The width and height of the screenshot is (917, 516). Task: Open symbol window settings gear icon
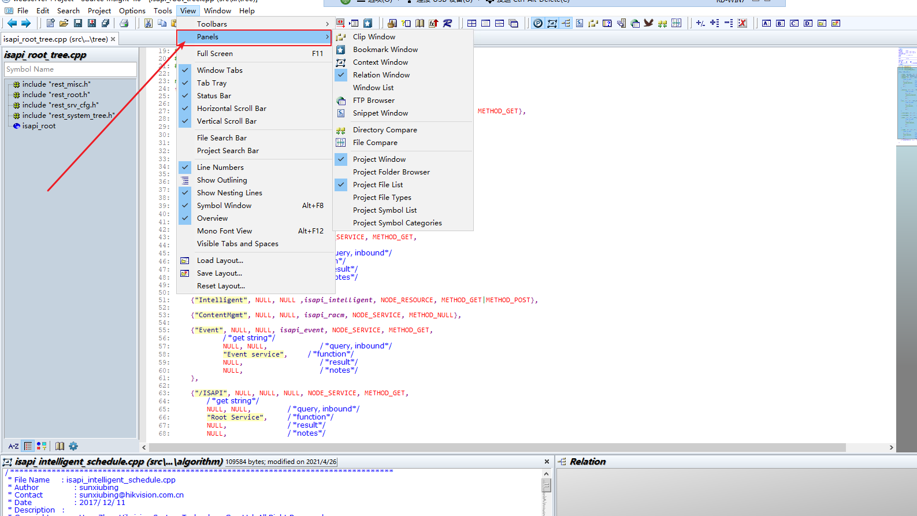coord(73,446)
